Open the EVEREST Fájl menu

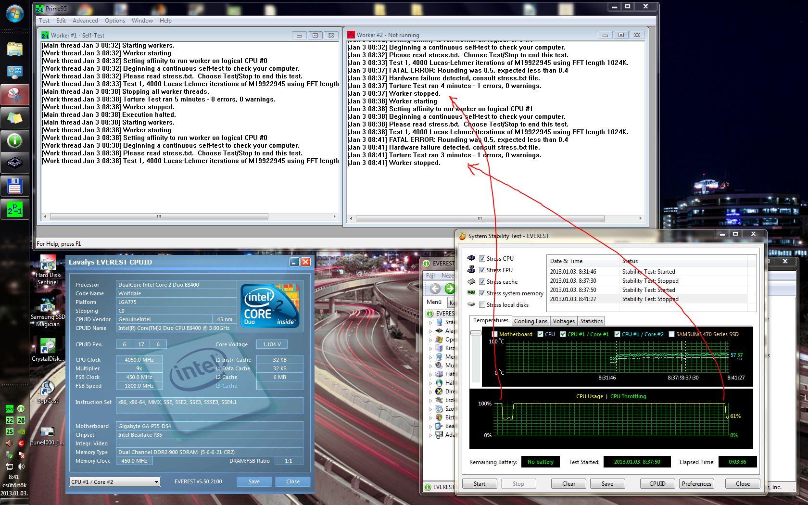point(430,276)
